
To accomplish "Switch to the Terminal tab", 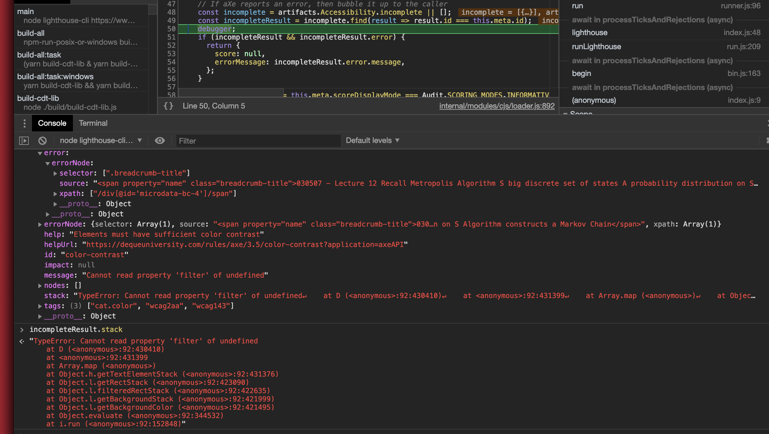I will [93, 123].
